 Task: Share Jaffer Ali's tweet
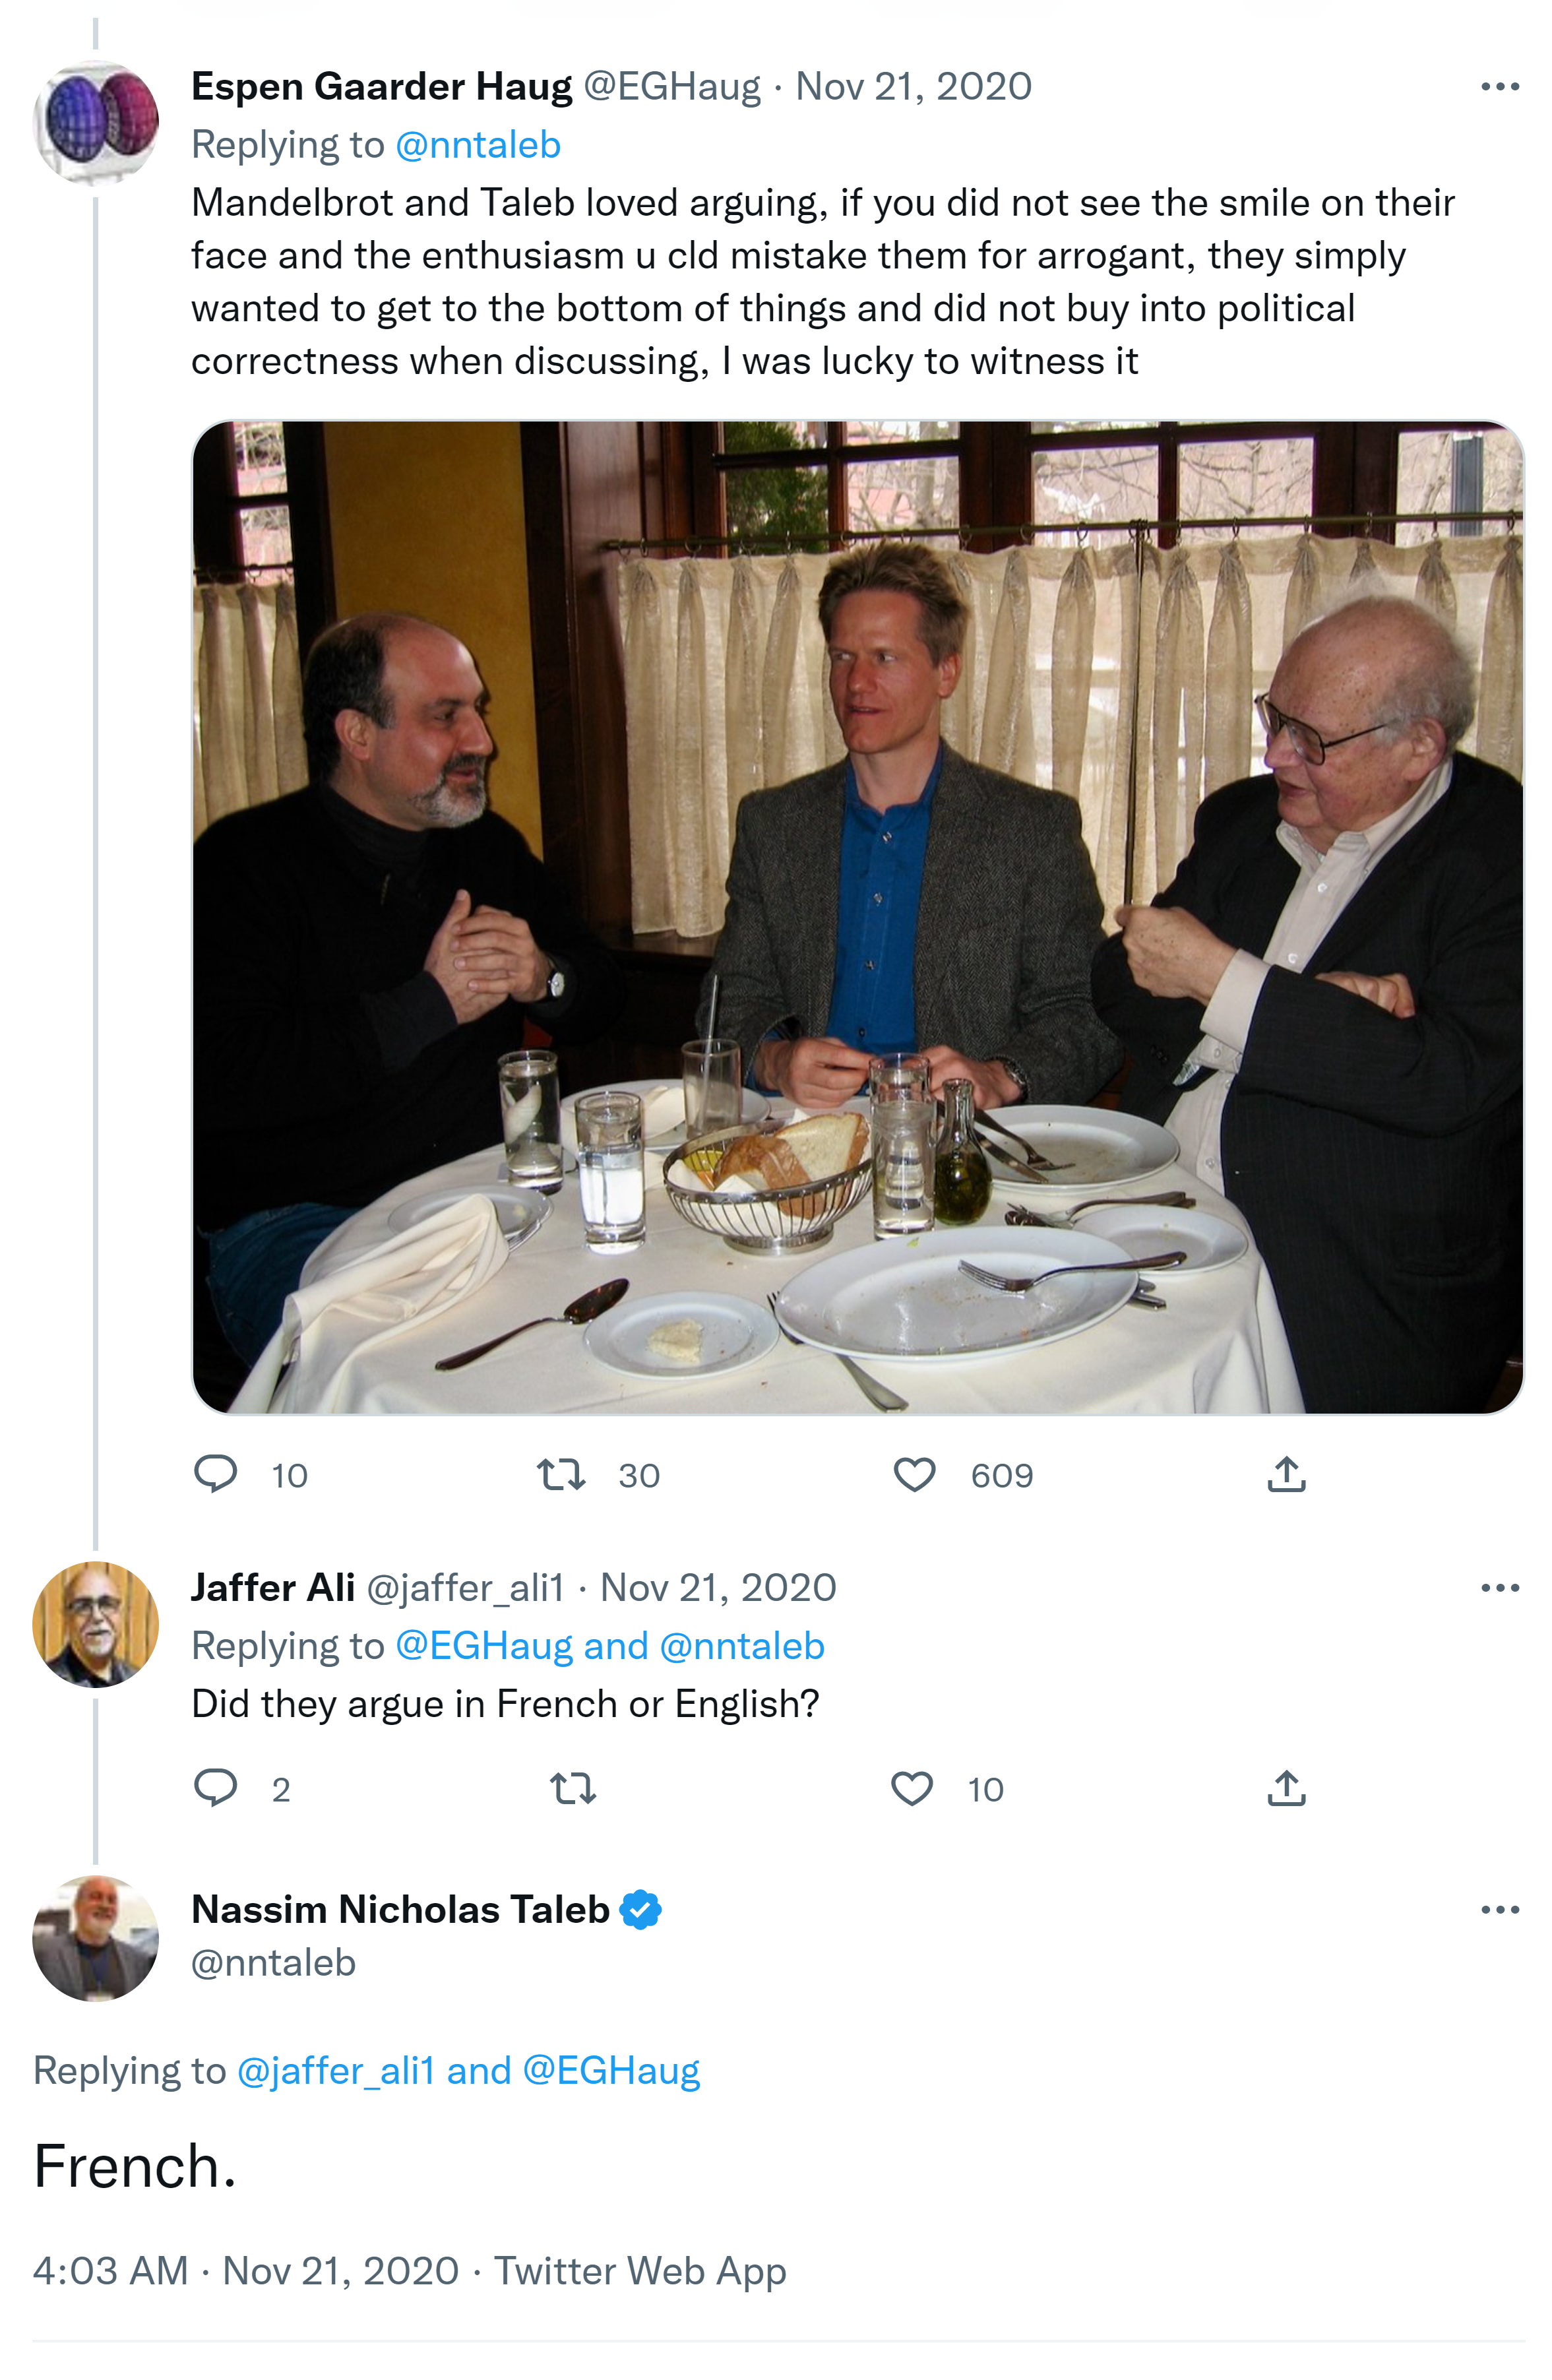pyautogui.click(x=1286, y=1788)
